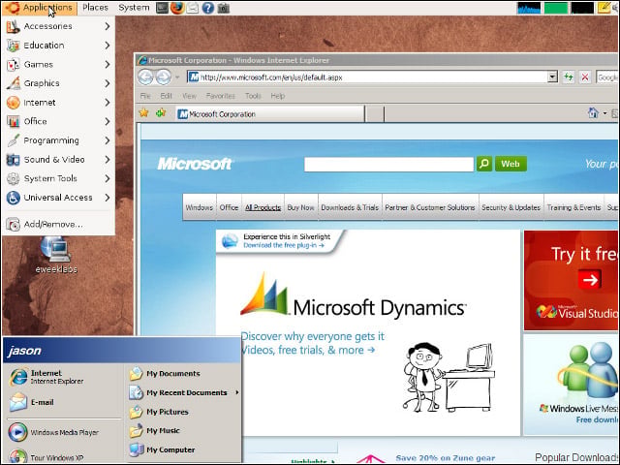Click the Add to Favorites icon
This screenshot has height=465, width=620.
pos(161,113)
